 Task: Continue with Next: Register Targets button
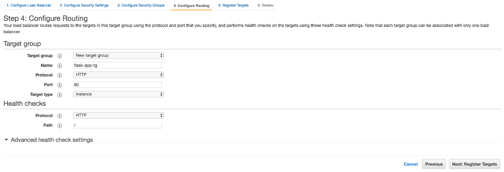pos(475,164)
